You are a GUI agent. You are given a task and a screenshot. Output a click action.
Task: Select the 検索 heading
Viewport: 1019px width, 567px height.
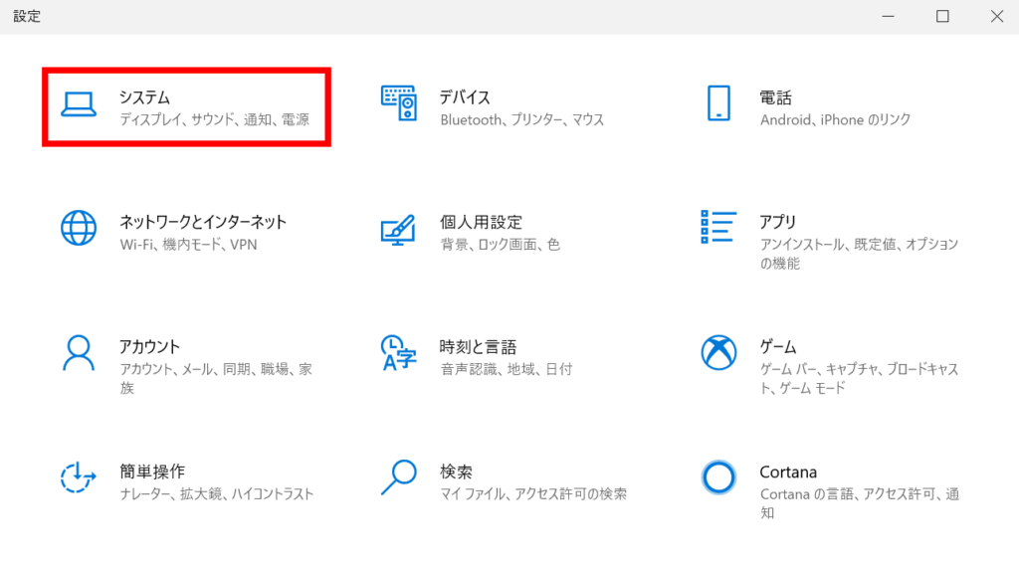[456, 472]
